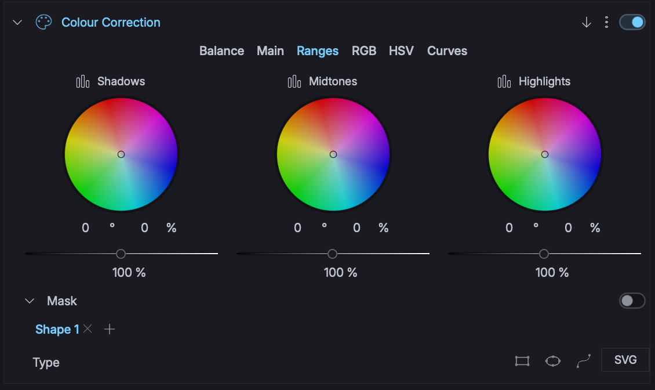Choose the ellipse mask type icon
This screenshot has width=655, height=390.
552,361
